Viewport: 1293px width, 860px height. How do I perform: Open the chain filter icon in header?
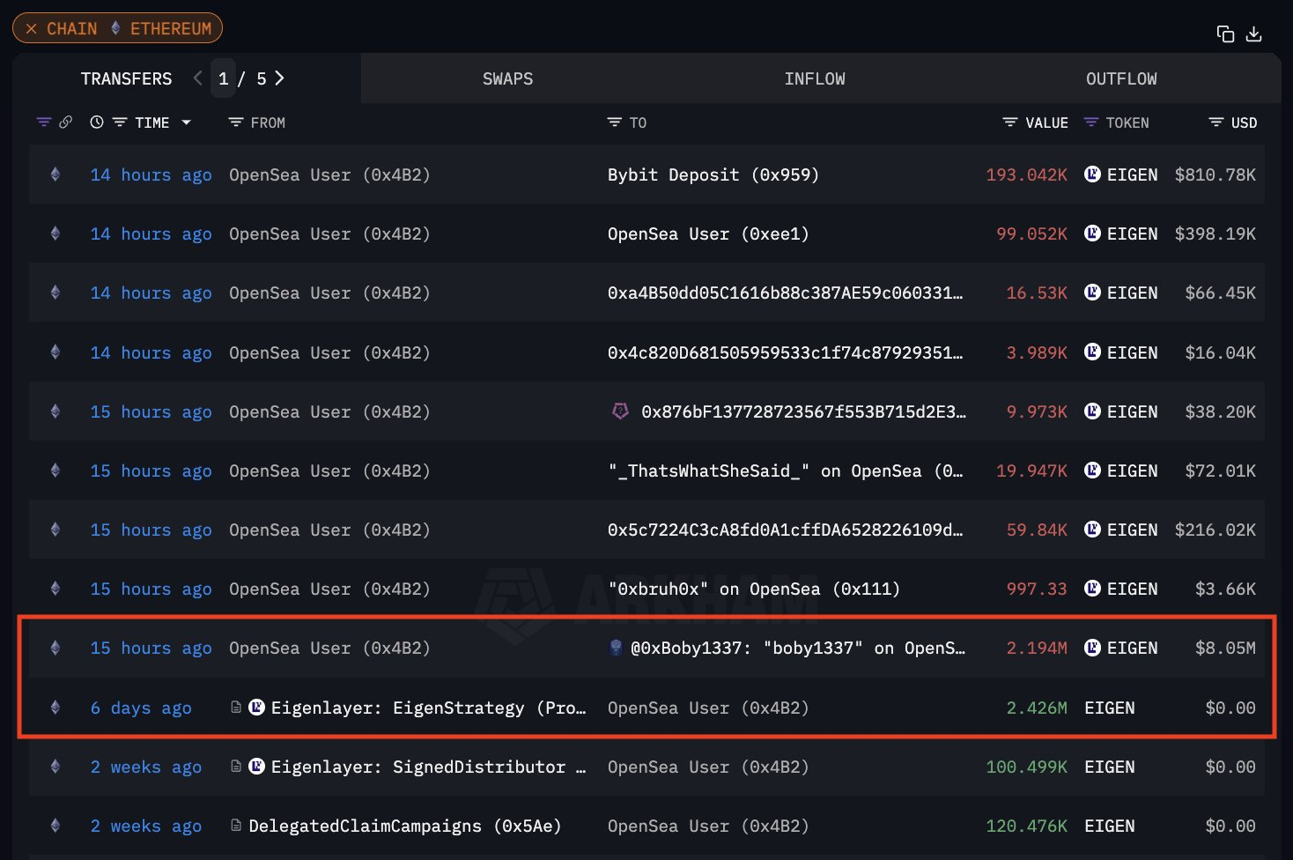pos(44,122)
